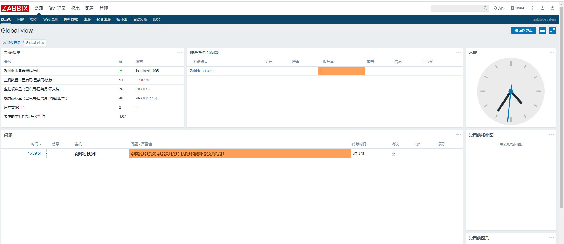Screen dimensions: 564x244
Task: Open the 服务 submenu tab
Action: [157, 19]
